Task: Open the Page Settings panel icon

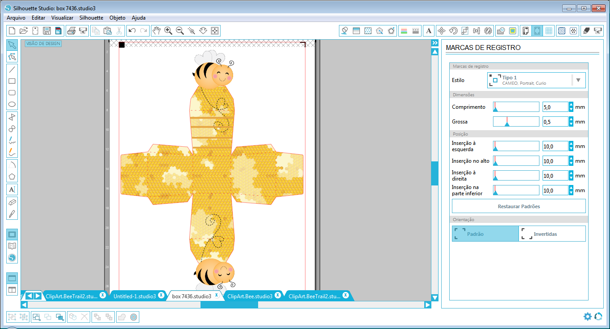Action: tap(526, 31)
